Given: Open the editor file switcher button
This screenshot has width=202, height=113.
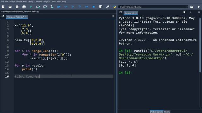Looking at the screenshot, I should (3, 16).
